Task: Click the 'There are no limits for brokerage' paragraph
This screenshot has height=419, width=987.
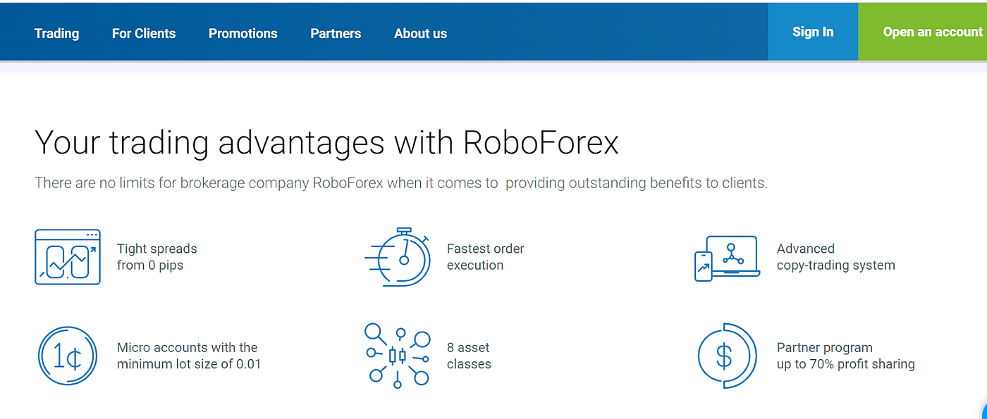Action: coord(401,183)
